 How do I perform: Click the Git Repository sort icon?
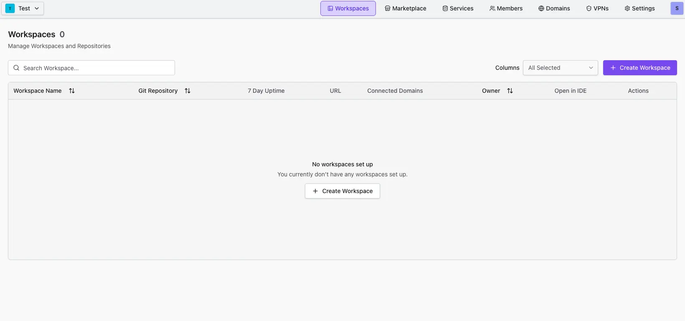click(x=188, y=91)
